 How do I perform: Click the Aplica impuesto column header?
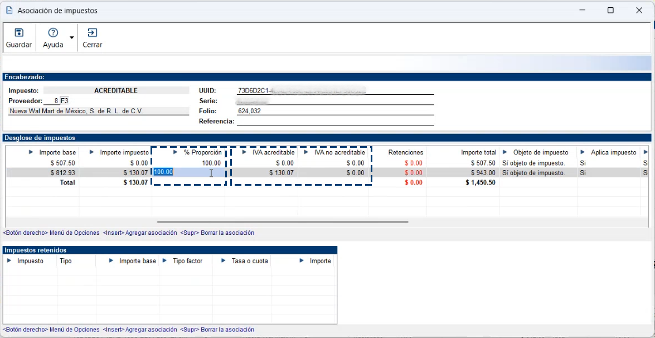click(613, 152)
